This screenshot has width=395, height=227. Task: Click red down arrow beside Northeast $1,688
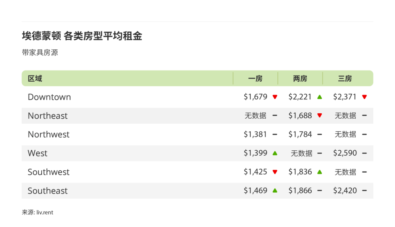319,116
